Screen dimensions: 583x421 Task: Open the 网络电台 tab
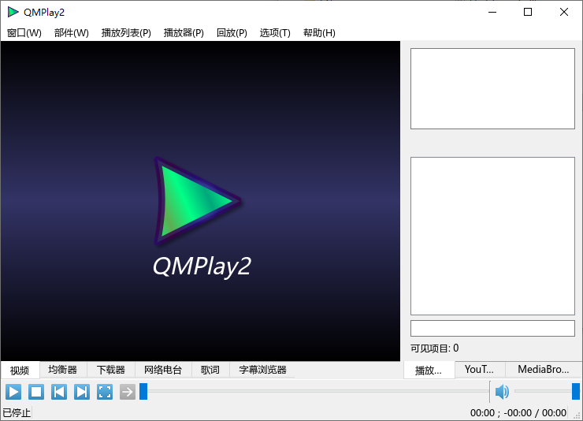[x=163, y=370]
